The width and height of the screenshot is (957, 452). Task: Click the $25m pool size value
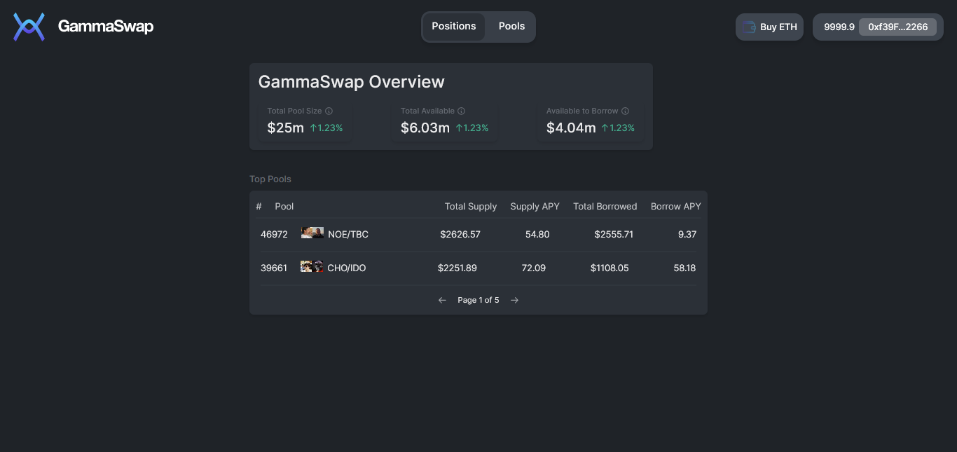click(x=285, y=128)
